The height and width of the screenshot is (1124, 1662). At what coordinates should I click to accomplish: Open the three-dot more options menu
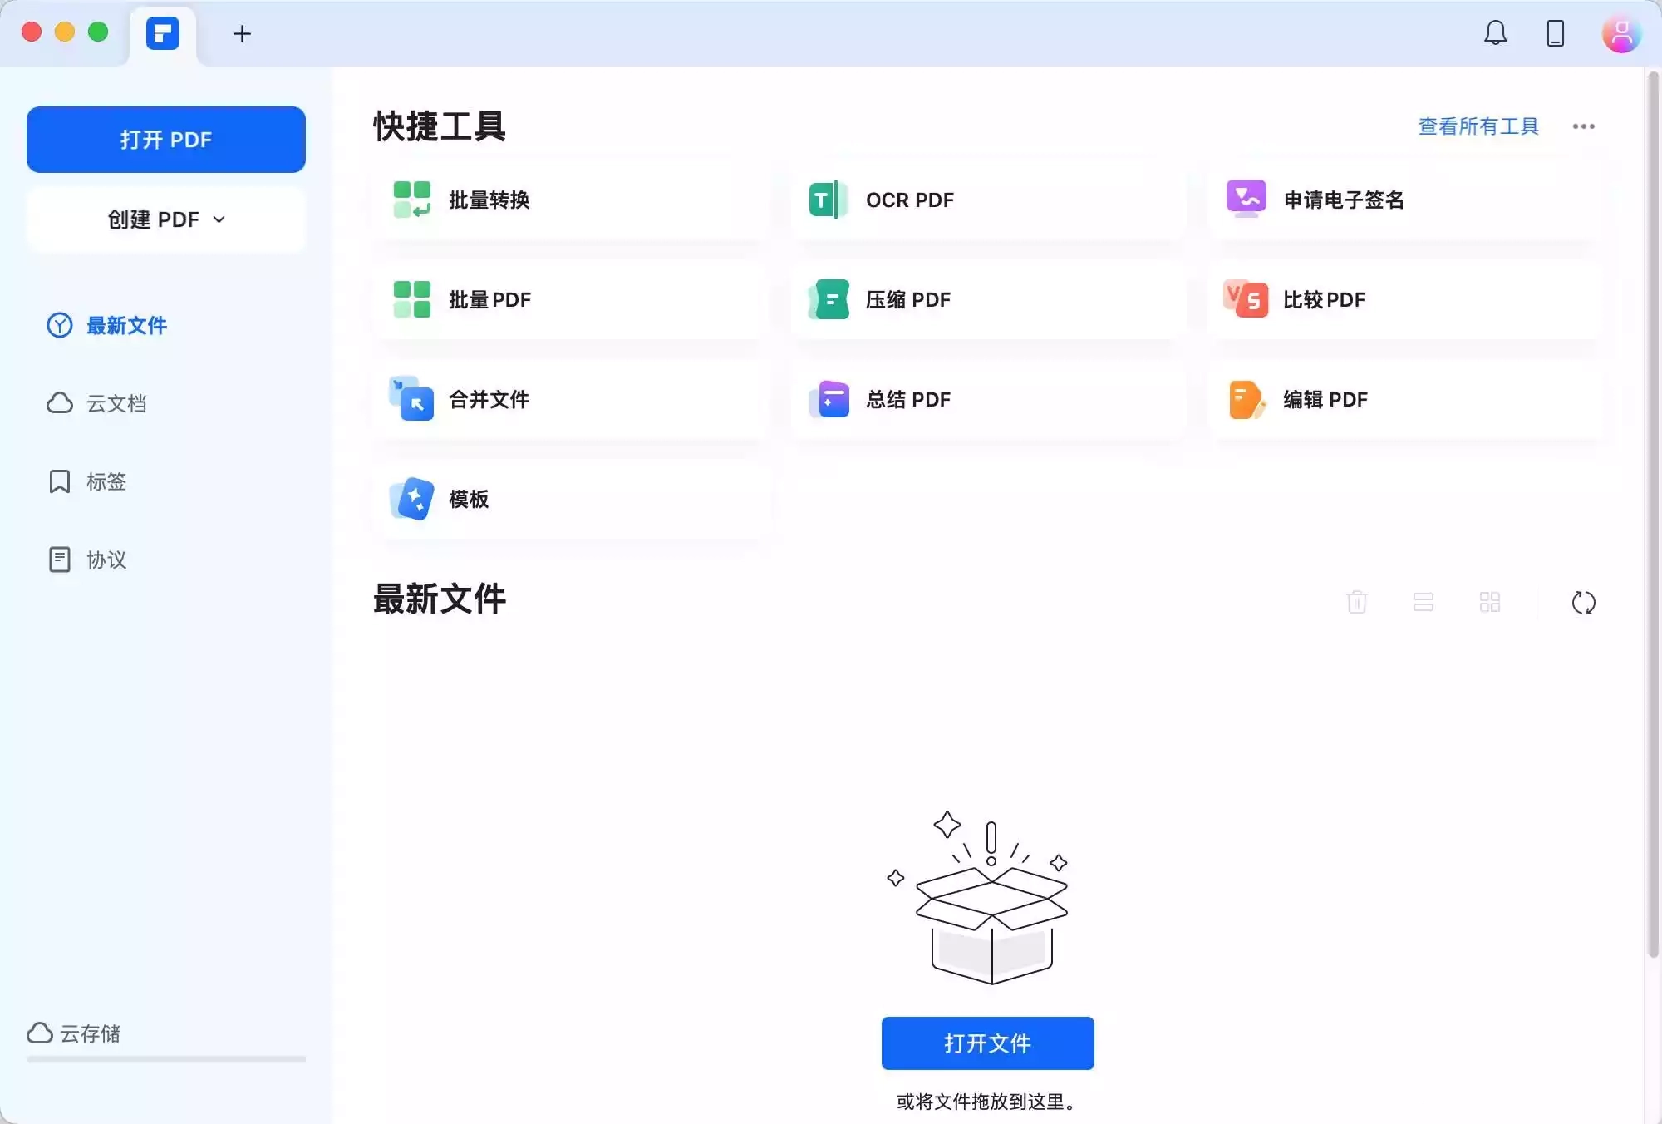[x=1583, y=126]
